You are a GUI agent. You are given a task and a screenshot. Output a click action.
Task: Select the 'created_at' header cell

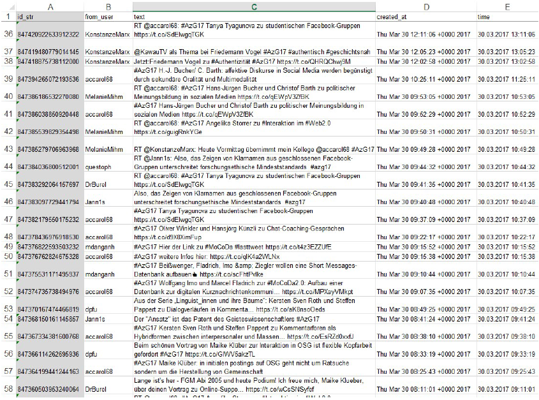(426, 15)
